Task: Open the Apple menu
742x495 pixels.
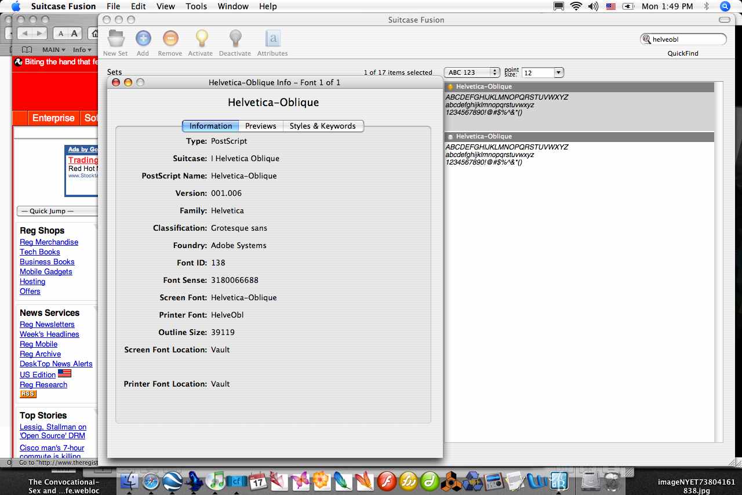Action: [x=16, y=6]
